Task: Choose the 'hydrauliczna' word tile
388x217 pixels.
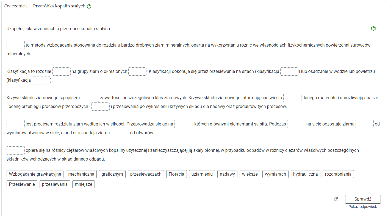Action: point(305,174)
